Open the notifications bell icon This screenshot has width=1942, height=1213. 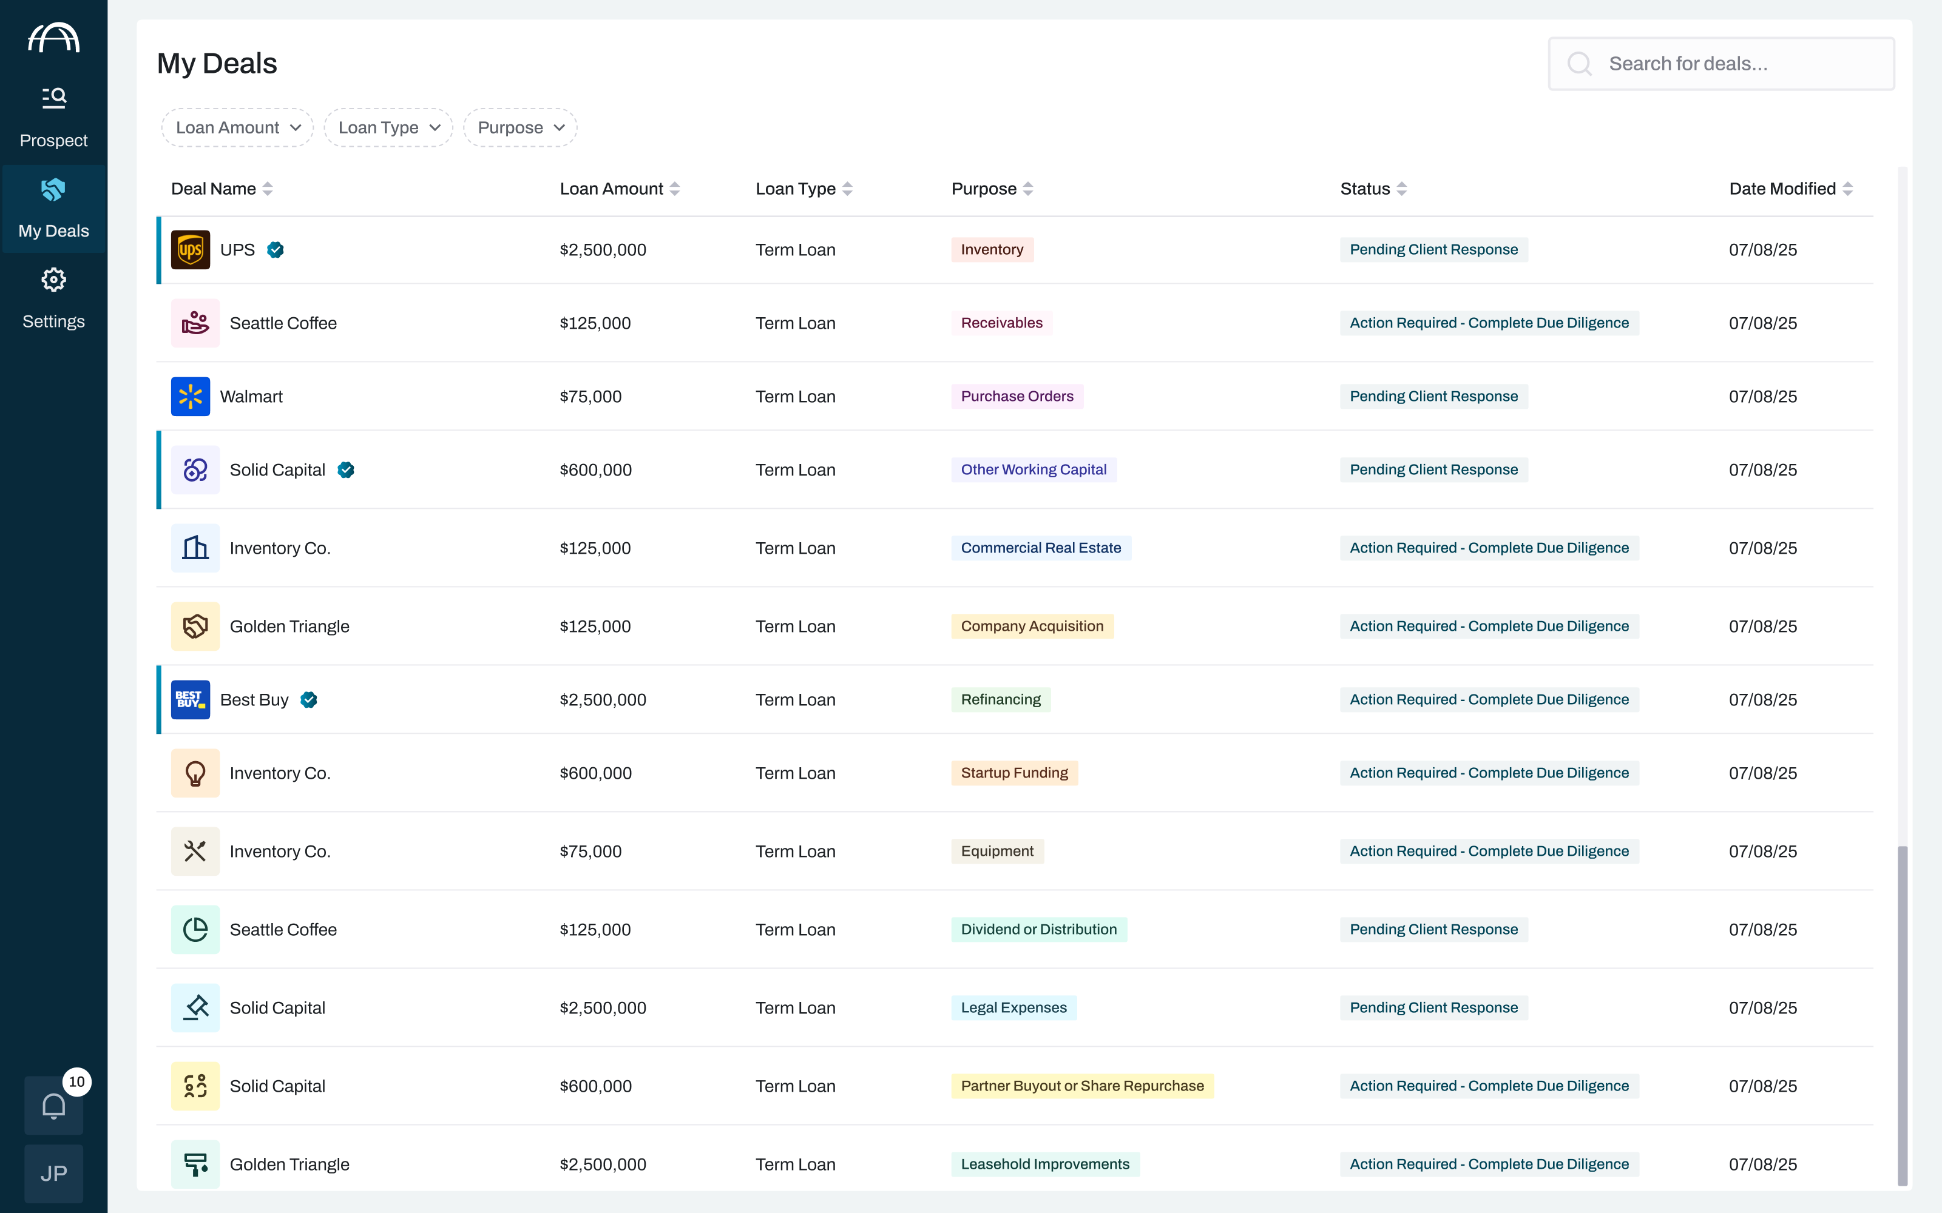click(x=54, y=1106)
